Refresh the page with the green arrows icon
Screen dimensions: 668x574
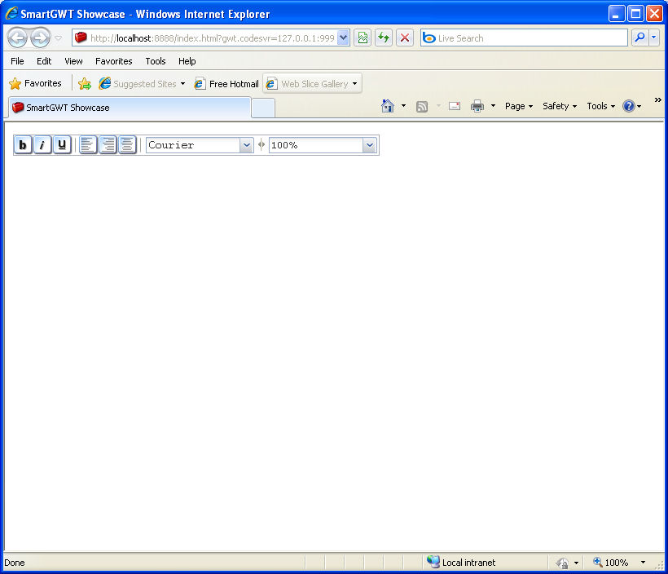click(x=384, y=38)
